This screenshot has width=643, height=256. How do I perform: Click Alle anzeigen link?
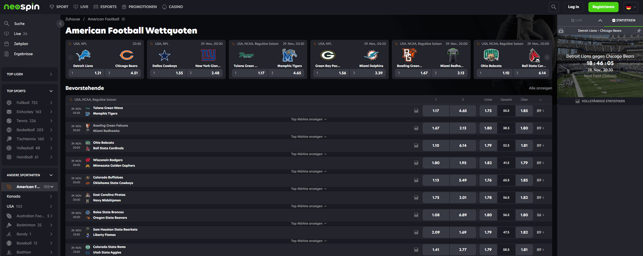[x=540, y=88]
